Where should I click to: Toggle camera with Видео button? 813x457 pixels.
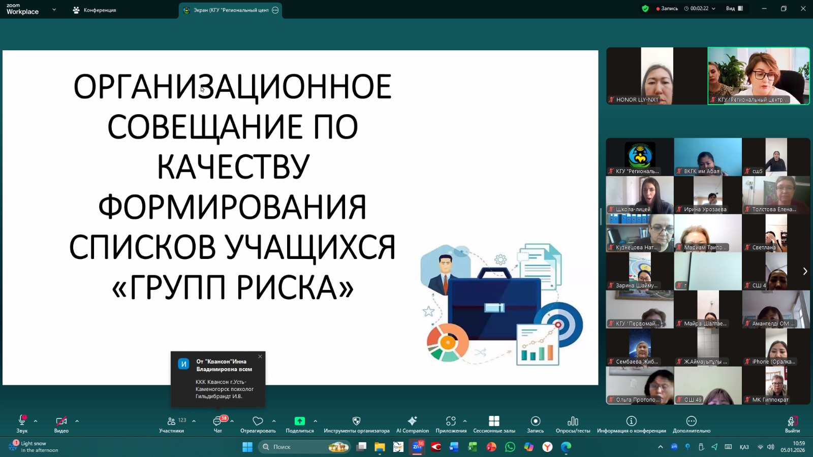coord(61,424)
